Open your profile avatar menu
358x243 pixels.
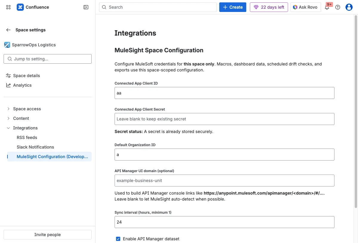tap(349, 7)
